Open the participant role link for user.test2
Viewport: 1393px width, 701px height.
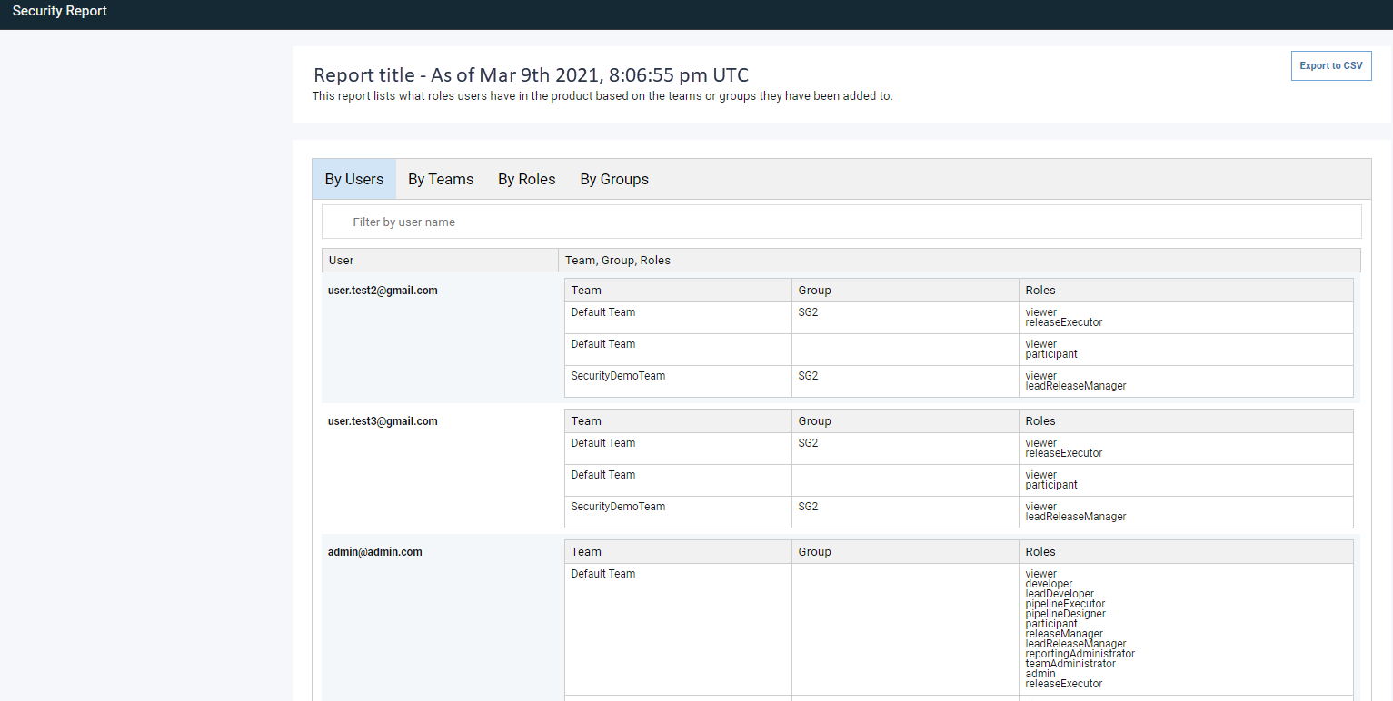click(x=1050, y=354)
